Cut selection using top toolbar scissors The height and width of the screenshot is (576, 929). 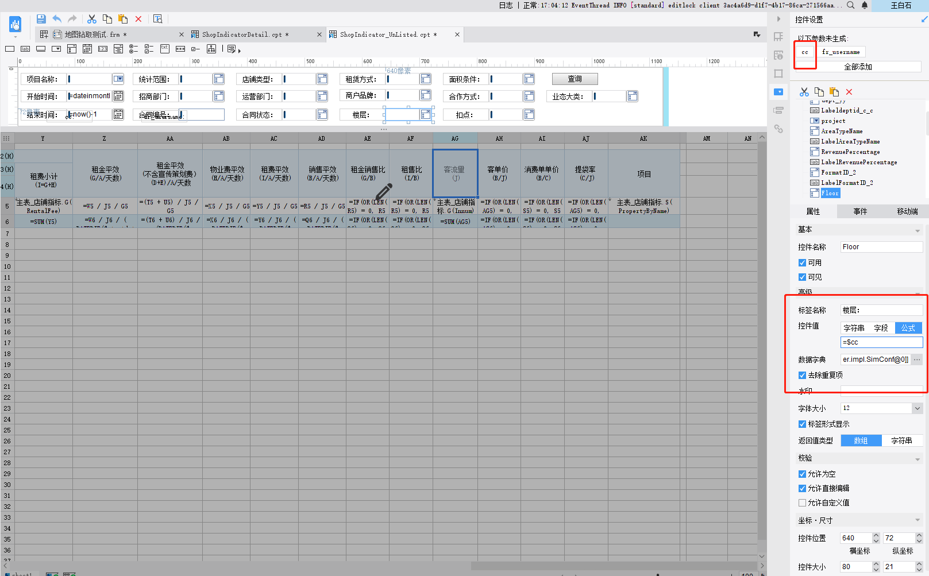92,19
